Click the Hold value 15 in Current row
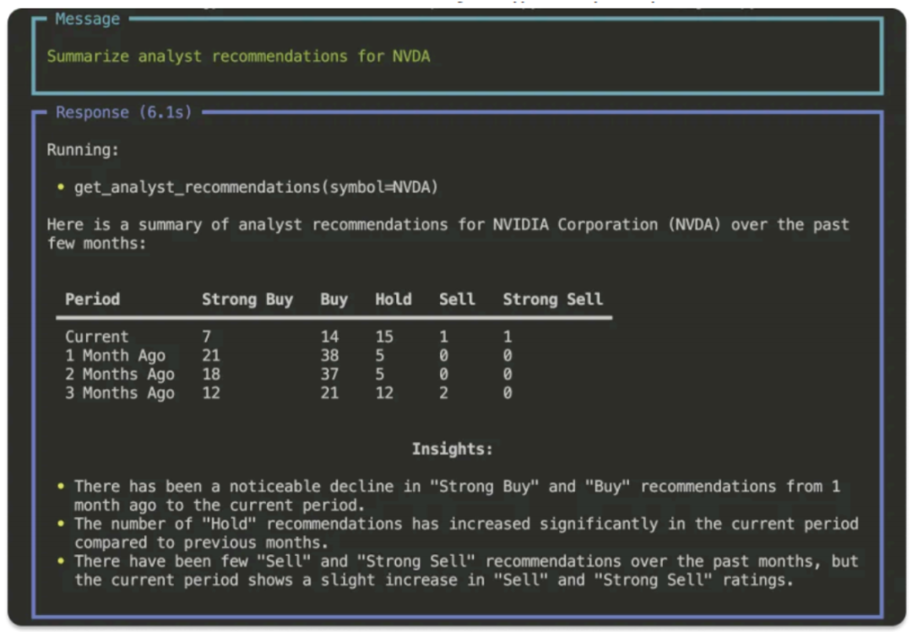The width and height of the screenshot is (912, 632). coord(384,337)
